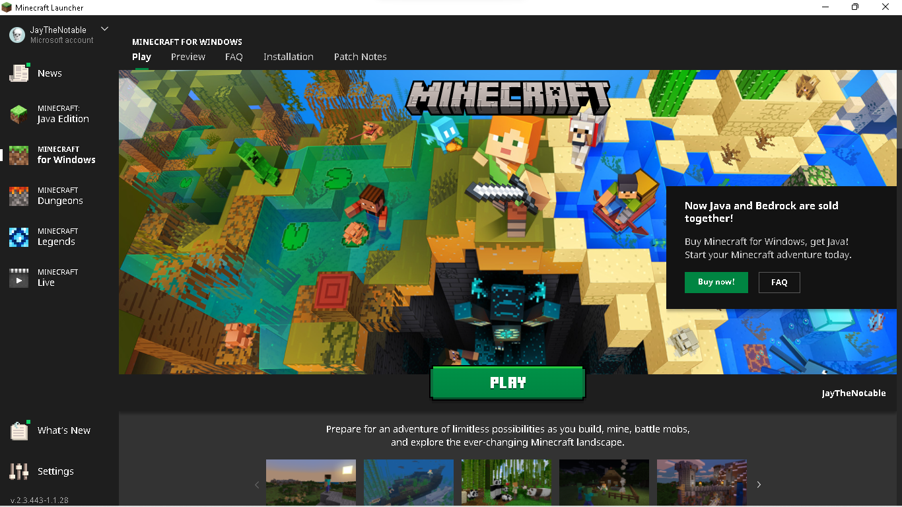Open the night village screenshot thumbnail
This screenshot has width=902, height=507.
click(x=604, y=483)
